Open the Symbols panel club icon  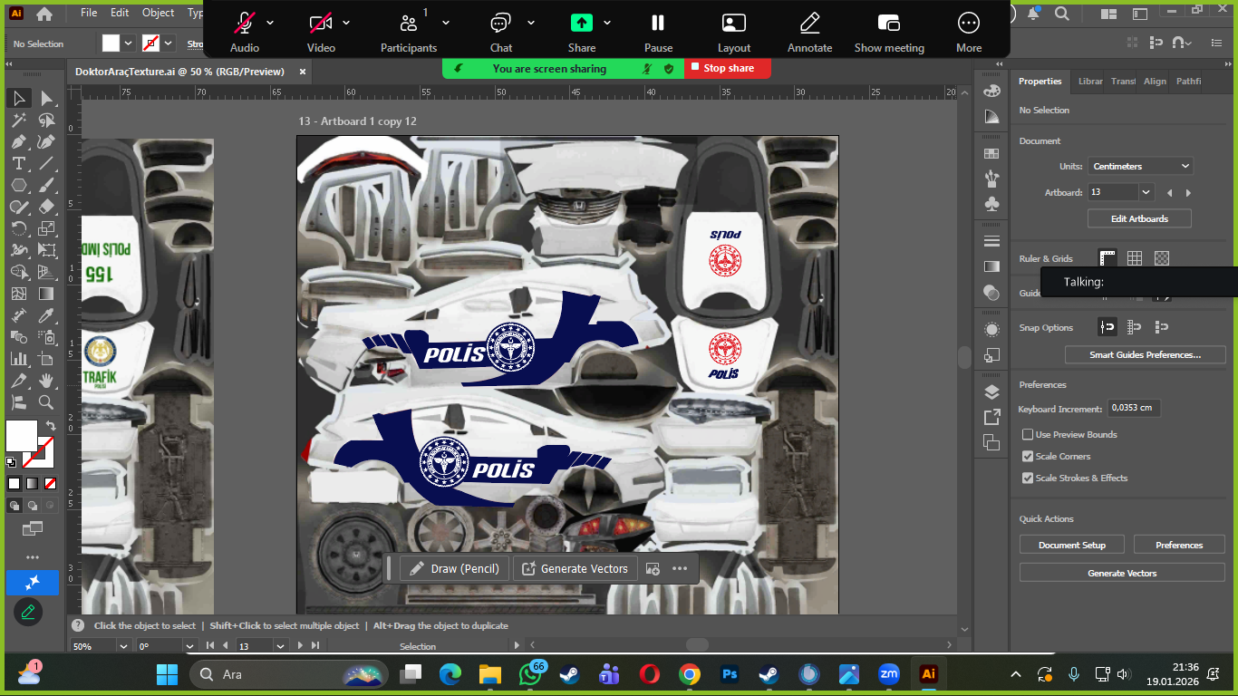991,205
